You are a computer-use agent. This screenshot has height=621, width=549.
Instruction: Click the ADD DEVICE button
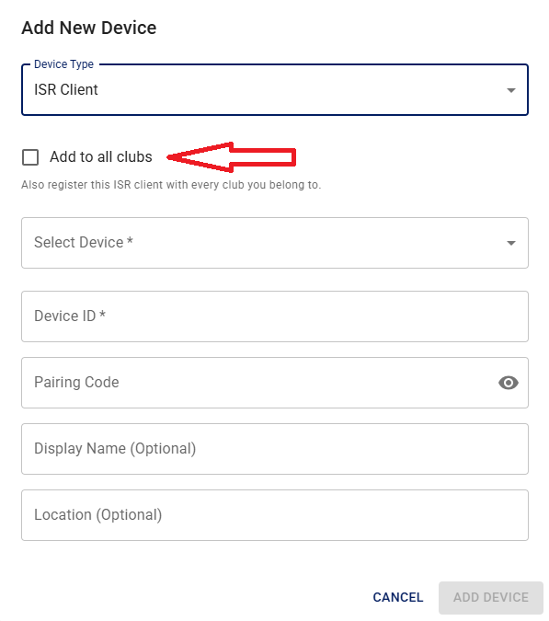pos(491,597)
